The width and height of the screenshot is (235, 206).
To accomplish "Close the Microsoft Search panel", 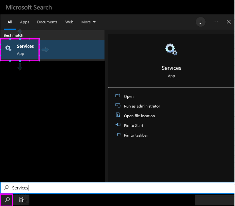I will [228, 22].
